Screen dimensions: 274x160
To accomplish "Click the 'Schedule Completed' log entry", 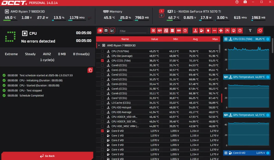I will pos(32,96).
